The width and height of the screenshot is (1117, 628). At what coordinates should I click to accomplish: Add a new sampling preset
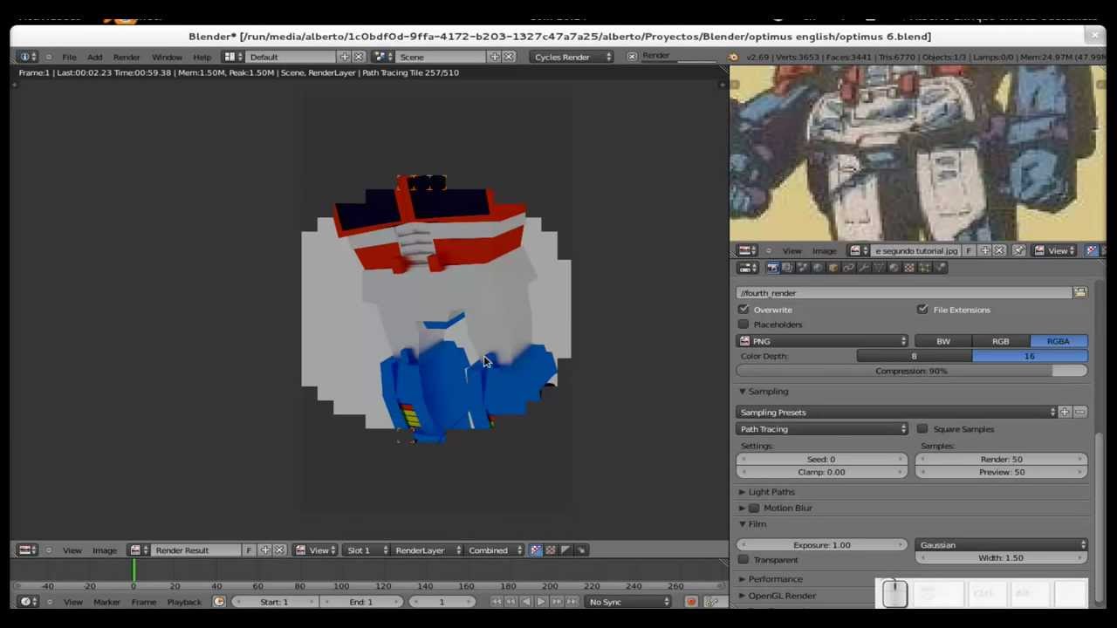(1065, 412)
